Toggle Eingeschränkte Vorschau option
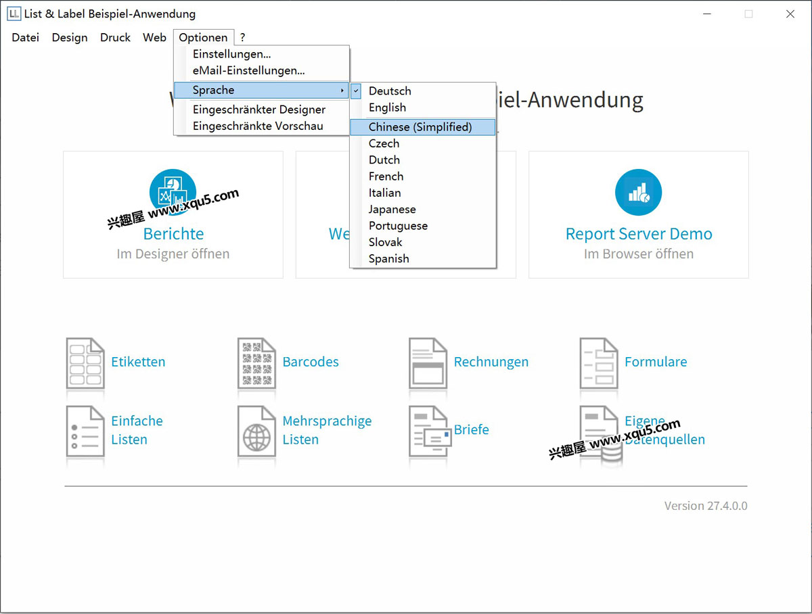Image resolution: width=812 pixels, height=614 pixels. point(261,126)
